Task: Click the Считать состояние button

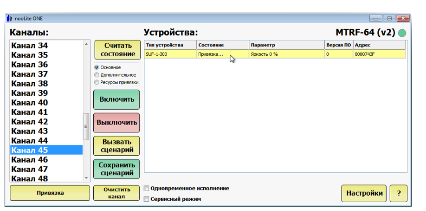Action: [118, 50]
